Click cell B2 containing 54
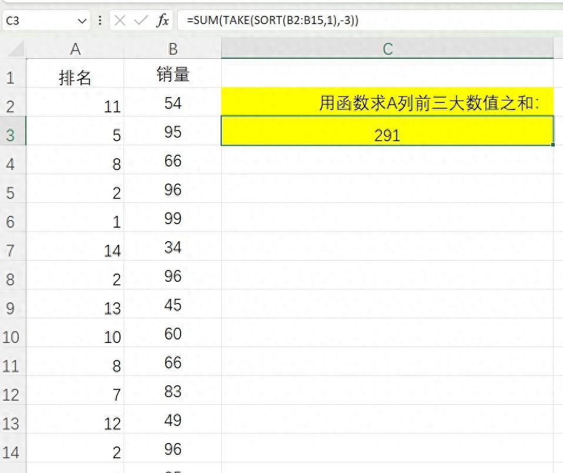The image size is (563, 473). (x=173, y=102)
